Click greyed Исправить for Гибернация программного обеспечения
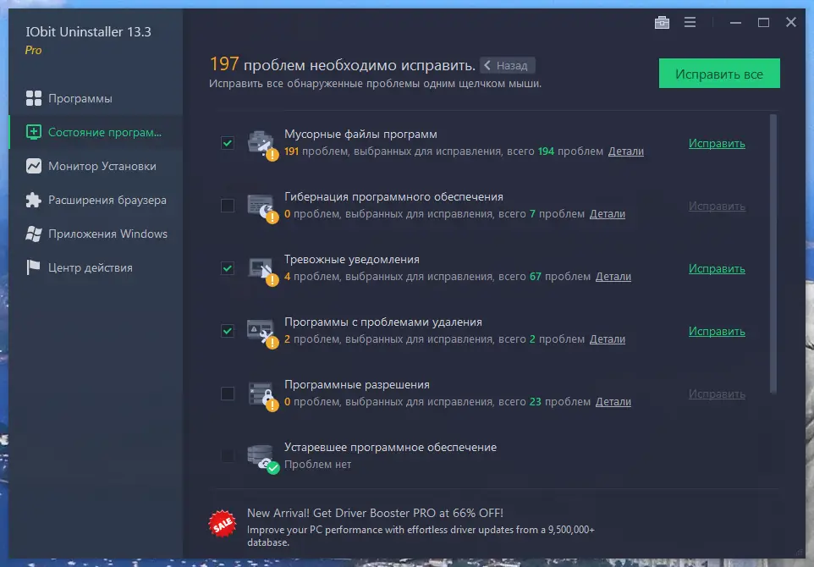Viewport: 814px width, 567px height. tap(717, 206)
